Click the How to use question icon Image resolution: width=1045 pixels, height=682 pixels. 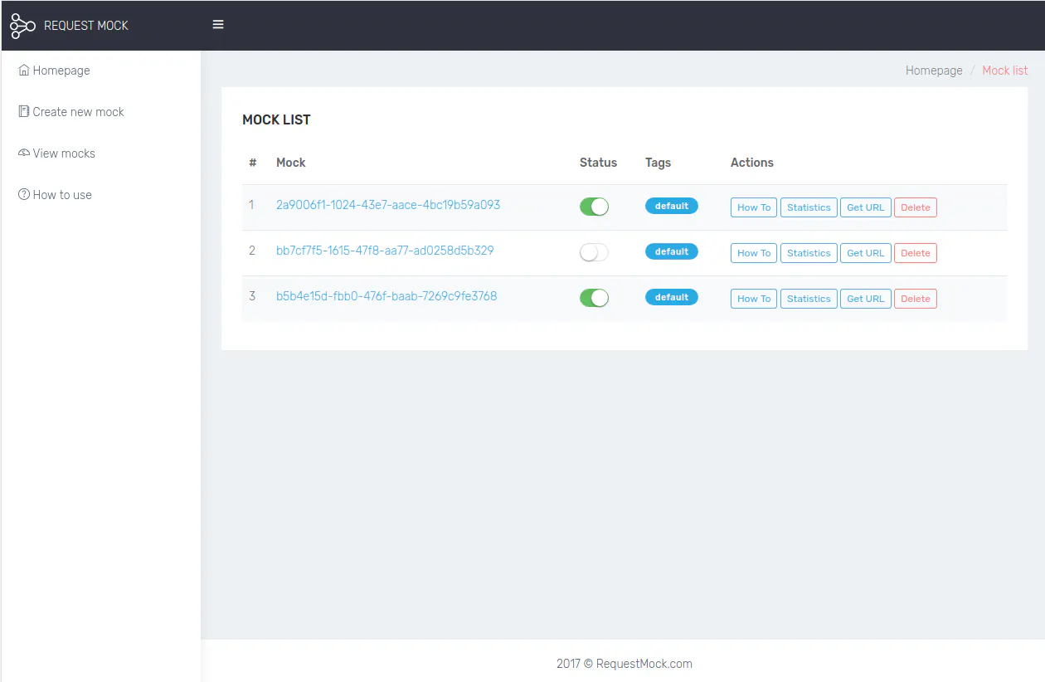(x=24, y=194)
